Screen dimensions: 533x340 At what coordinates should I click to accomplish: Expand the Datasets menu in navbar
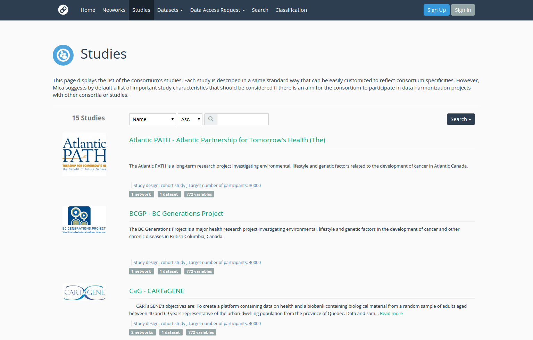[170, 10]
